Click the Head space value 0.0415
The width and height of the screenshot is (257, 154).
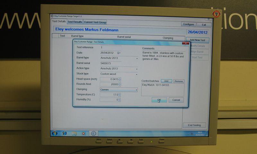tap(114, 79)
